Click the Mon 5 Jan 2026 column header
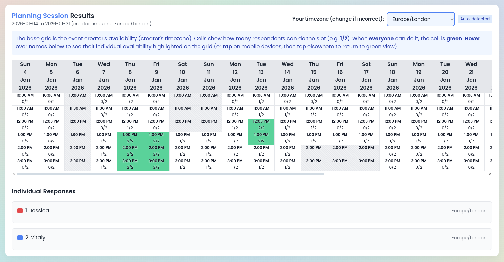504x262 pixels. tap(51, 76)
